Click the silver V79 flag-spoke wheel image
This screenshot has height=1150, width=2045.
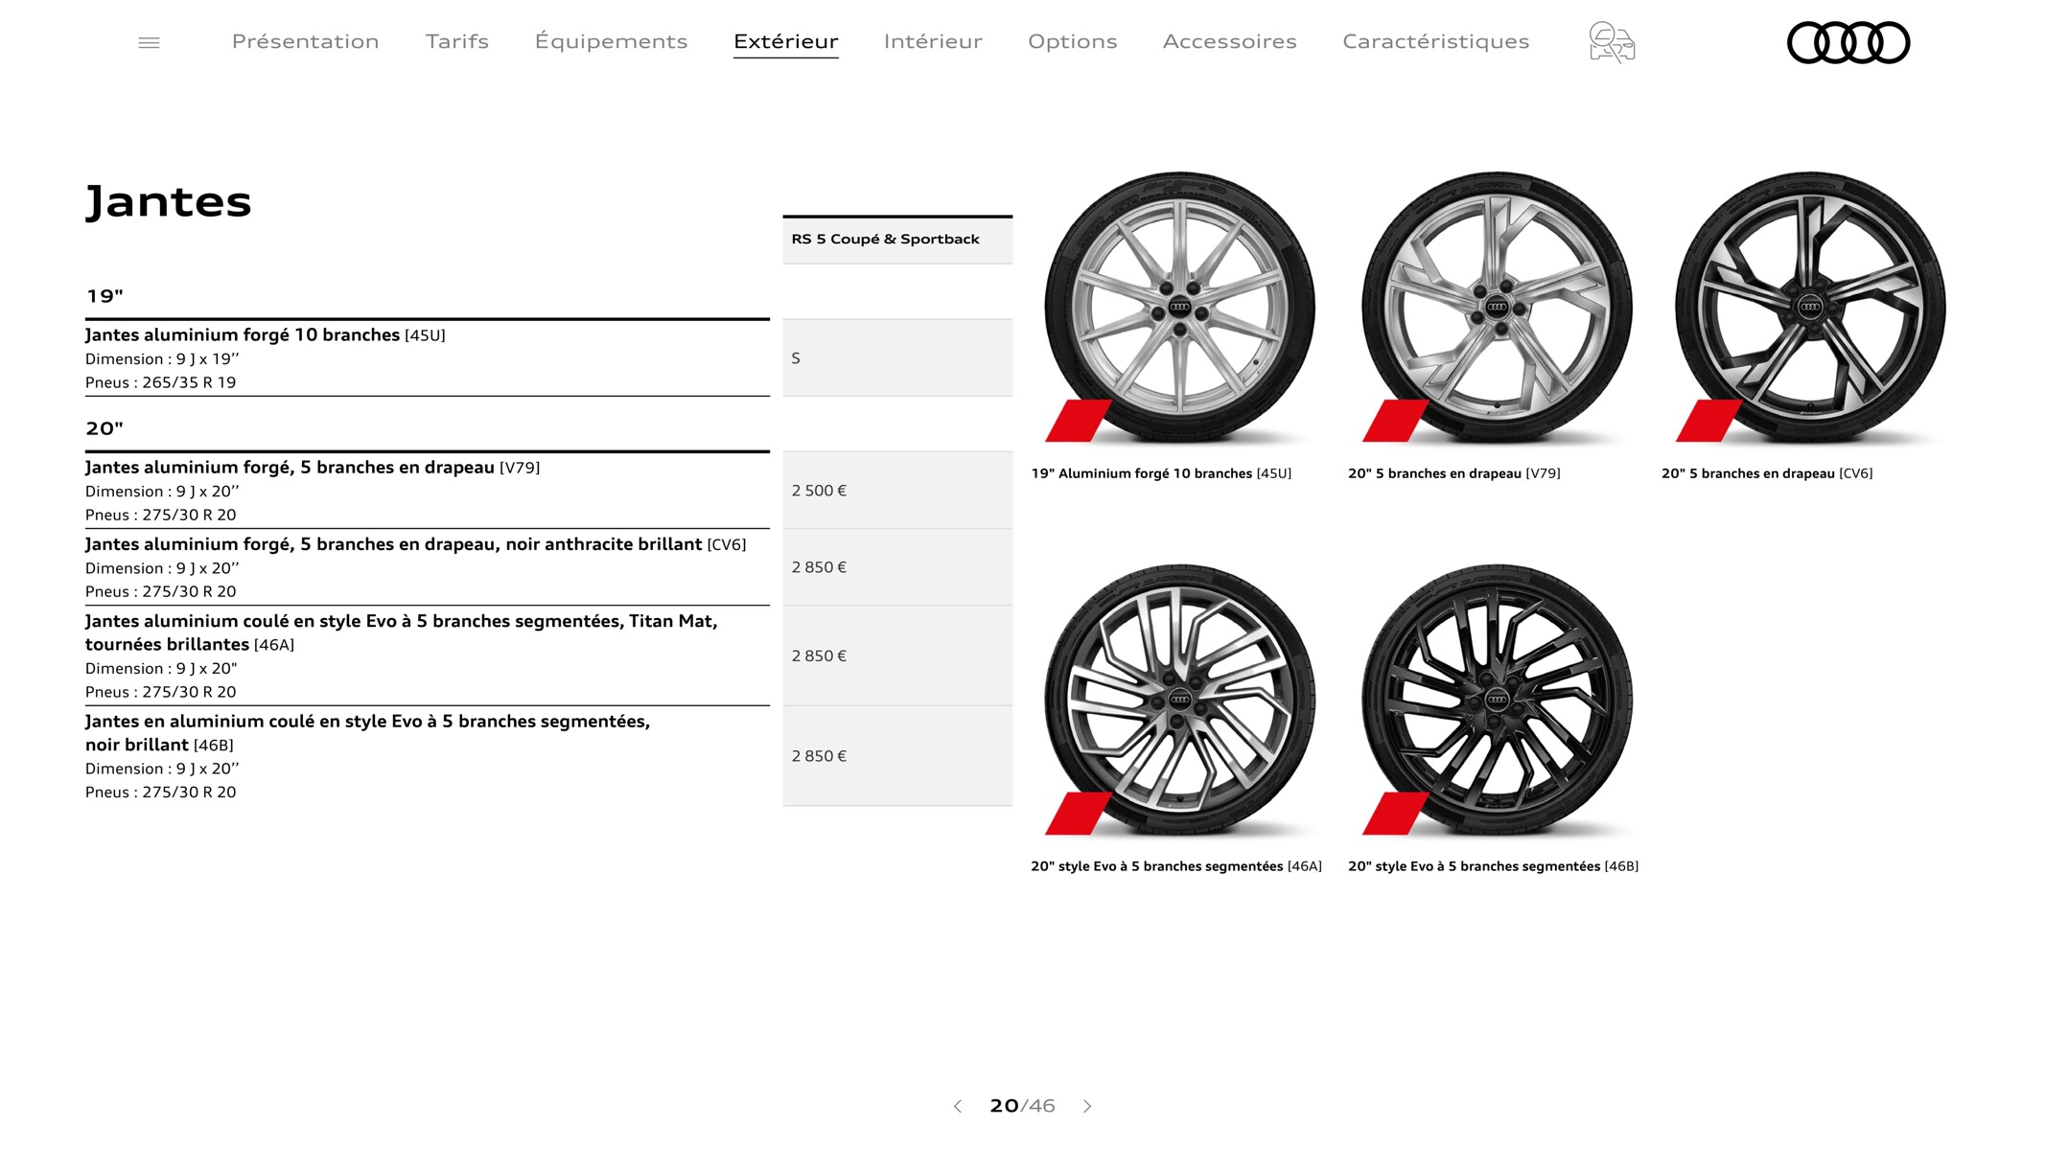pos(1497,308)
